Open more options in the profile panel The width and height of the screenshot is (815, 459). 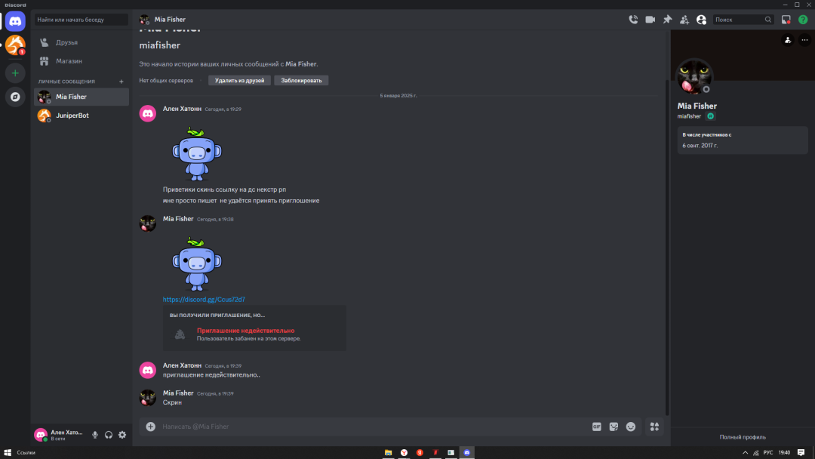pyautogui.click(x=804, y=40)
